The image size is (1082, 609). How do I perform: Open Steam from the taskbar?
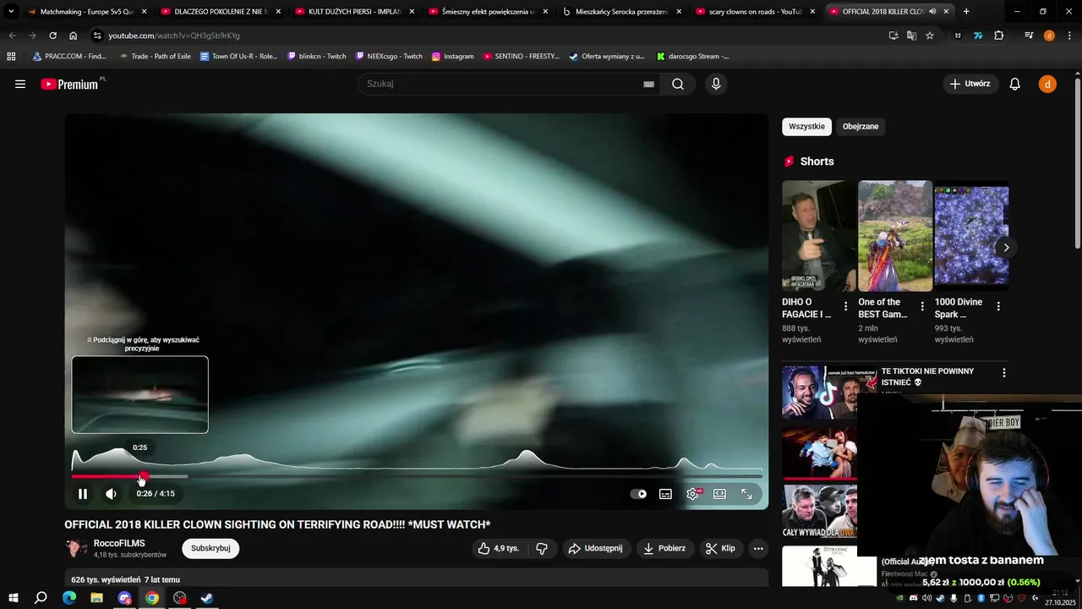click(207, 598)
